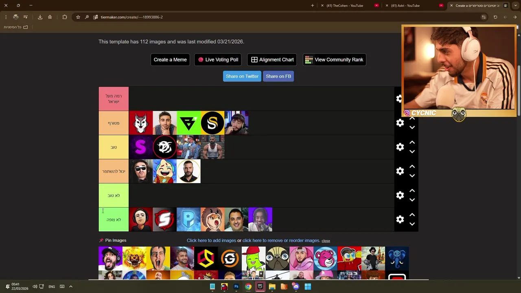Select the red S shield logo thumbnail

point(164,219)
